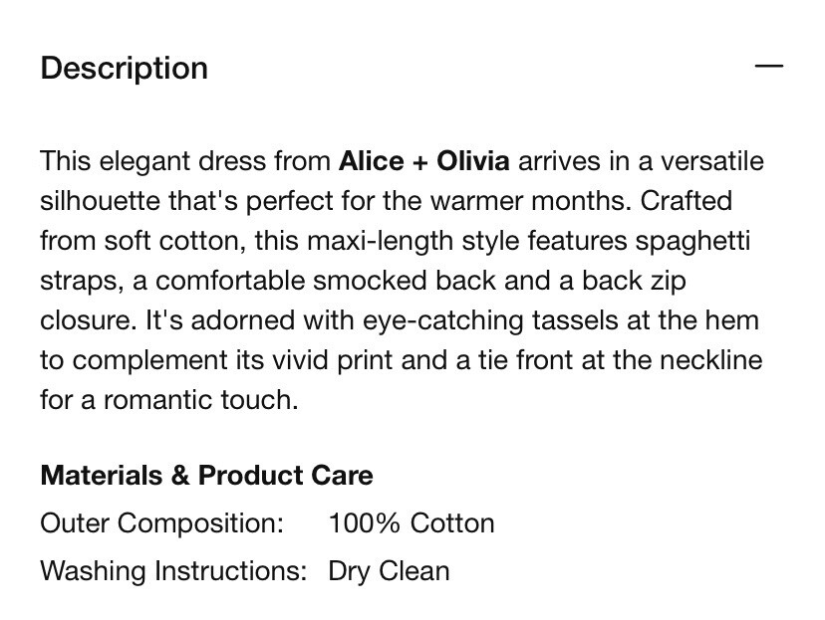This screenshot has height=620, width=825.
Task: Click the word 'spaghetti' in the description
Action: (x=692, y=242)
